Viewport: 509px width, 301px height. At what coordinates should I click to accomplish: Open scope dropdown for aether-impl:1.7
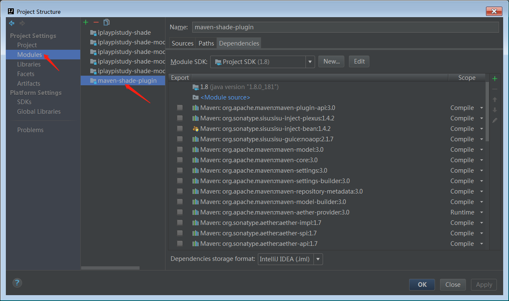click(481, 223)
